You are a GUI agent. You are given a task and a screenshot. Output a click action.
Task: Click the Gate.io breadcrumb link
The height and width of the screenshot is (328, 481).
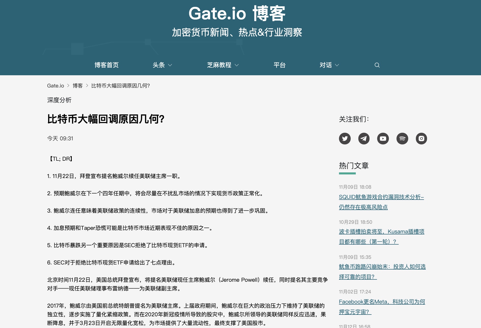pyautogui.click(x=55, y=86)
